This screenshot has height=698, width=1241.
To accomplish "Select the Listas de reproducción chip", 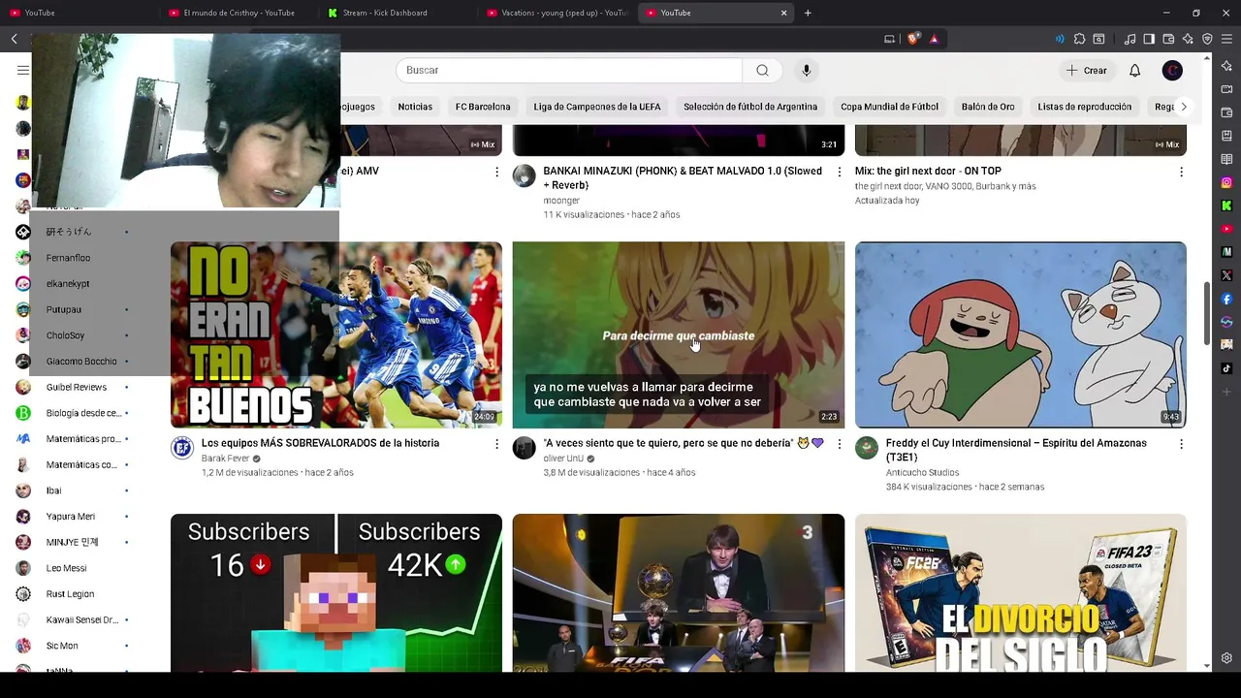I will [x=1084, y=107].
